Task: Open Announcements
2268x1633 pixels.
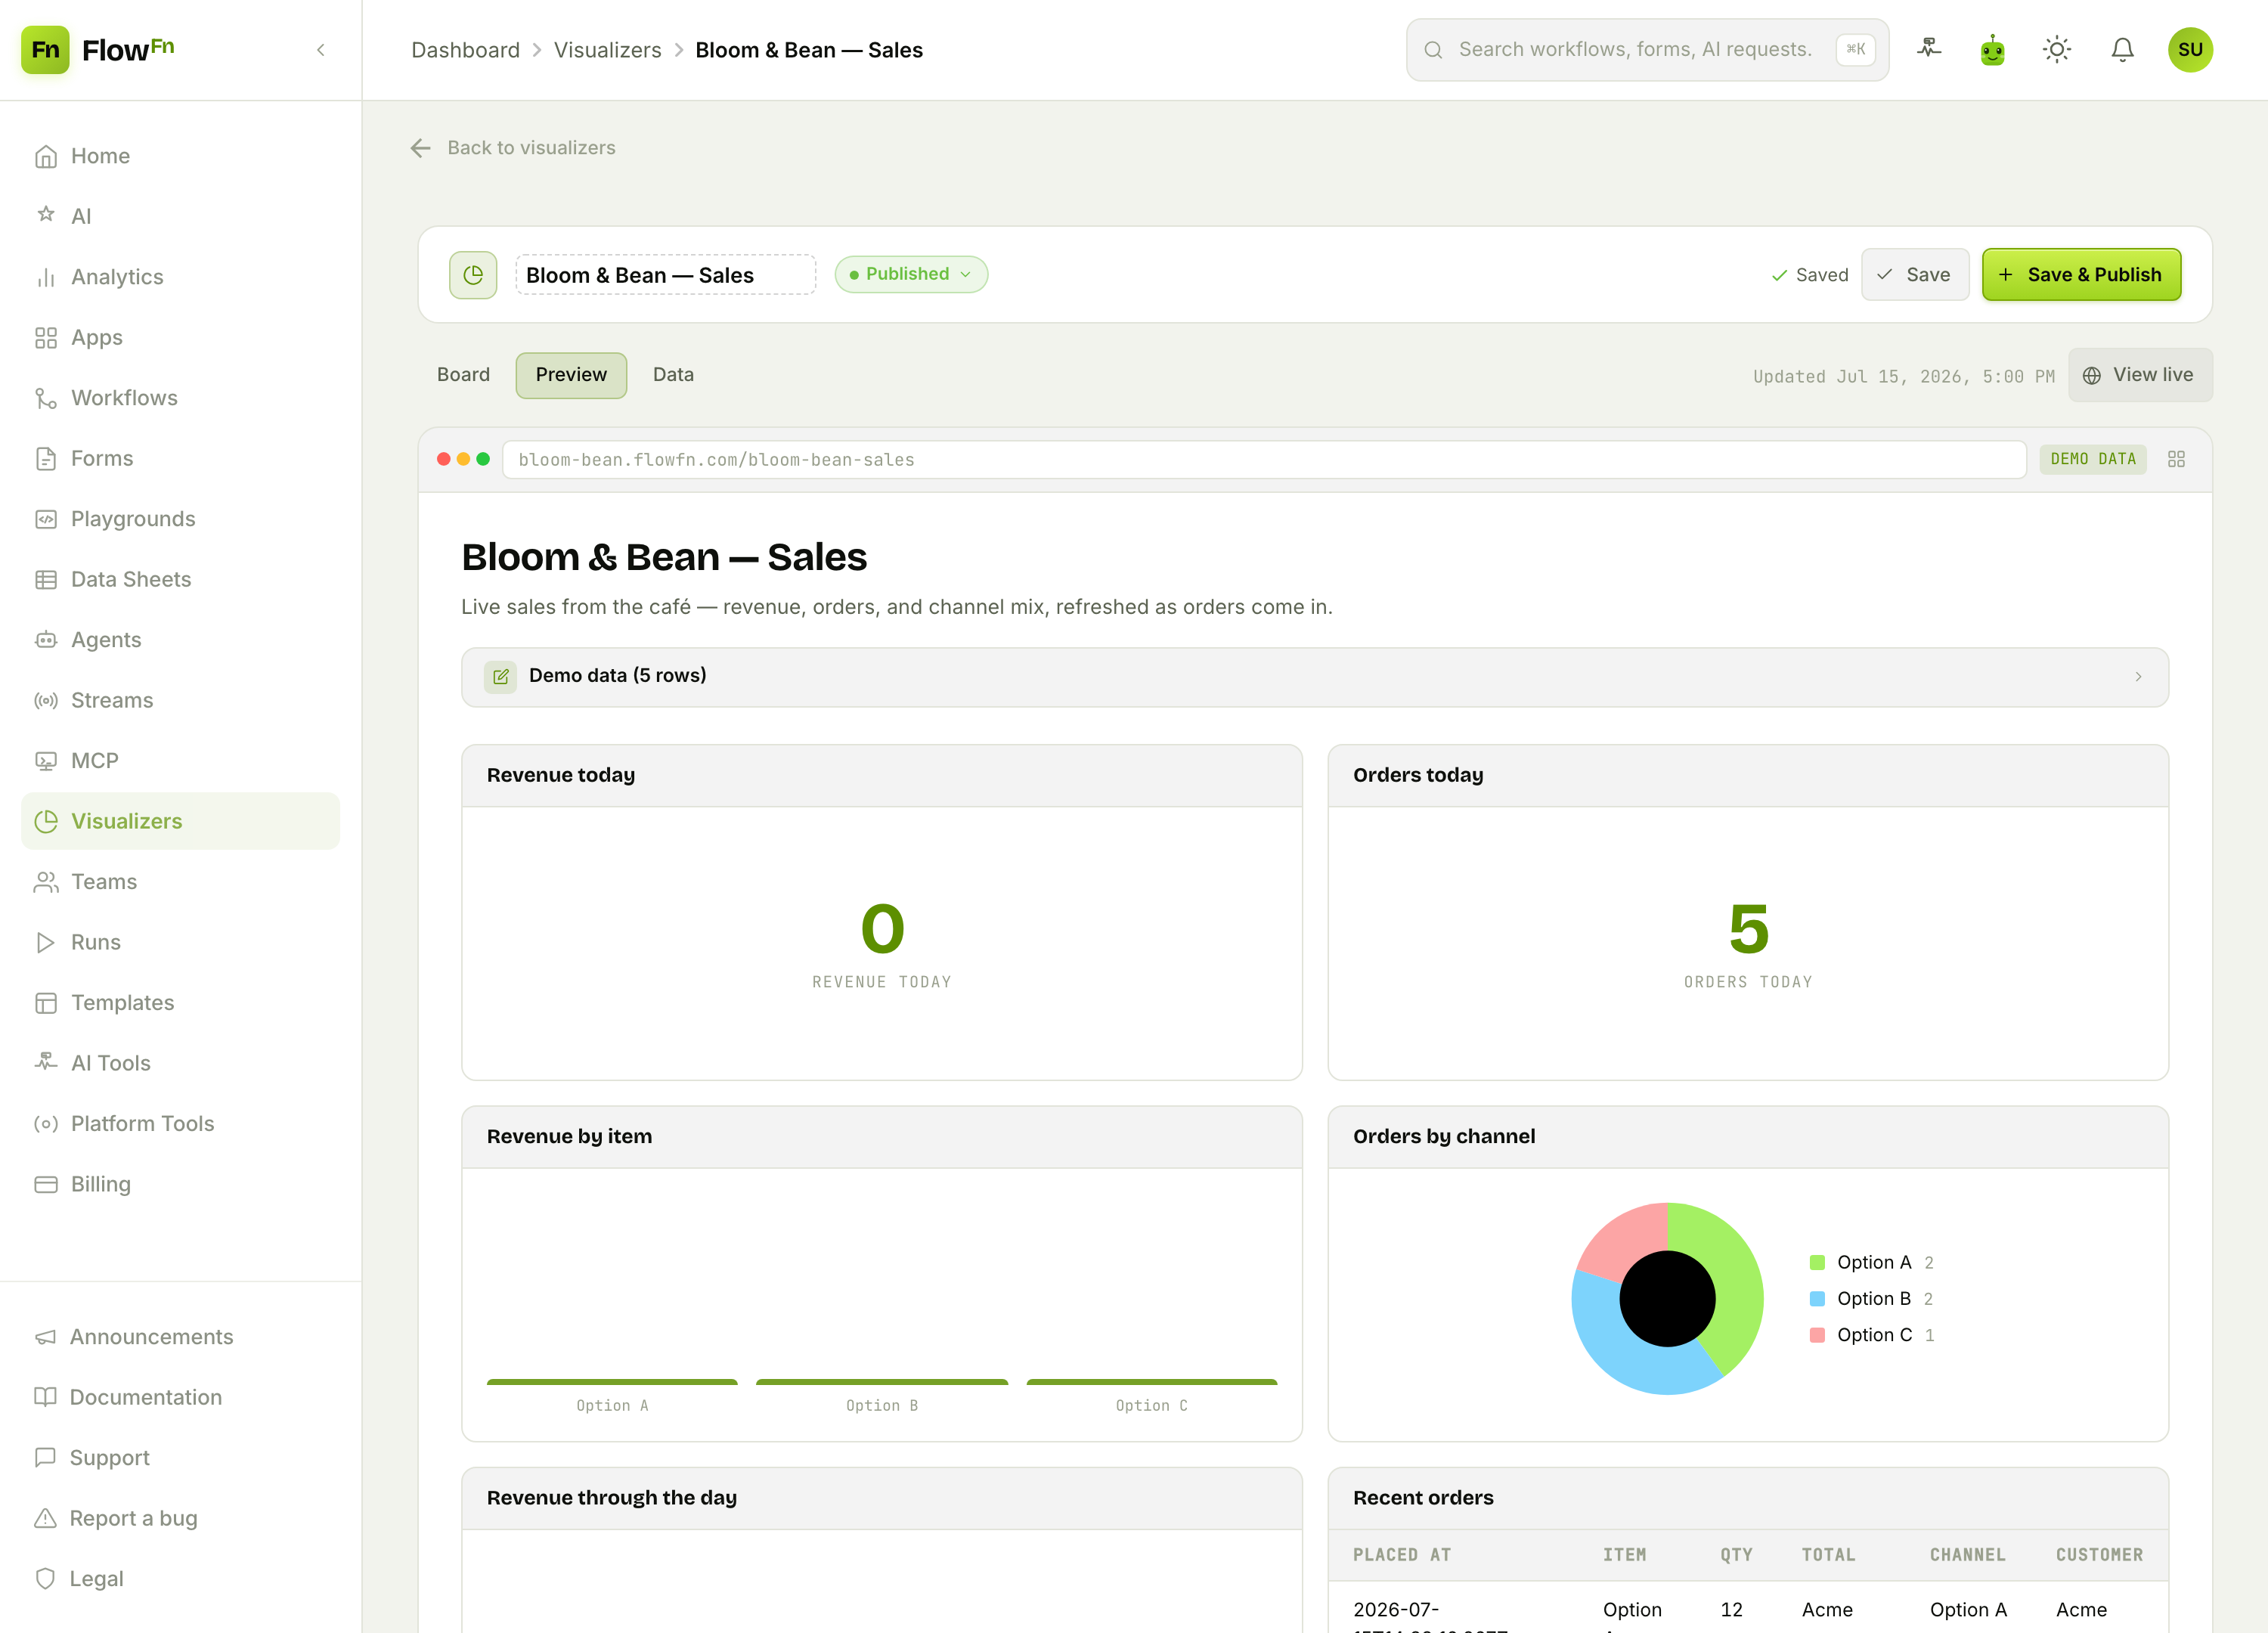Action: pyautogui.click(x=180, y=1337)
